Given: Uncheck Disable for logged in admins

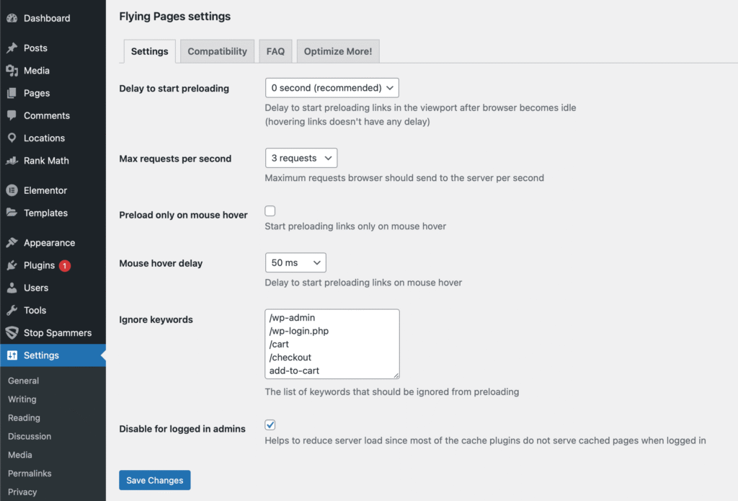Looking at the screenshot, I should point(270,425).
